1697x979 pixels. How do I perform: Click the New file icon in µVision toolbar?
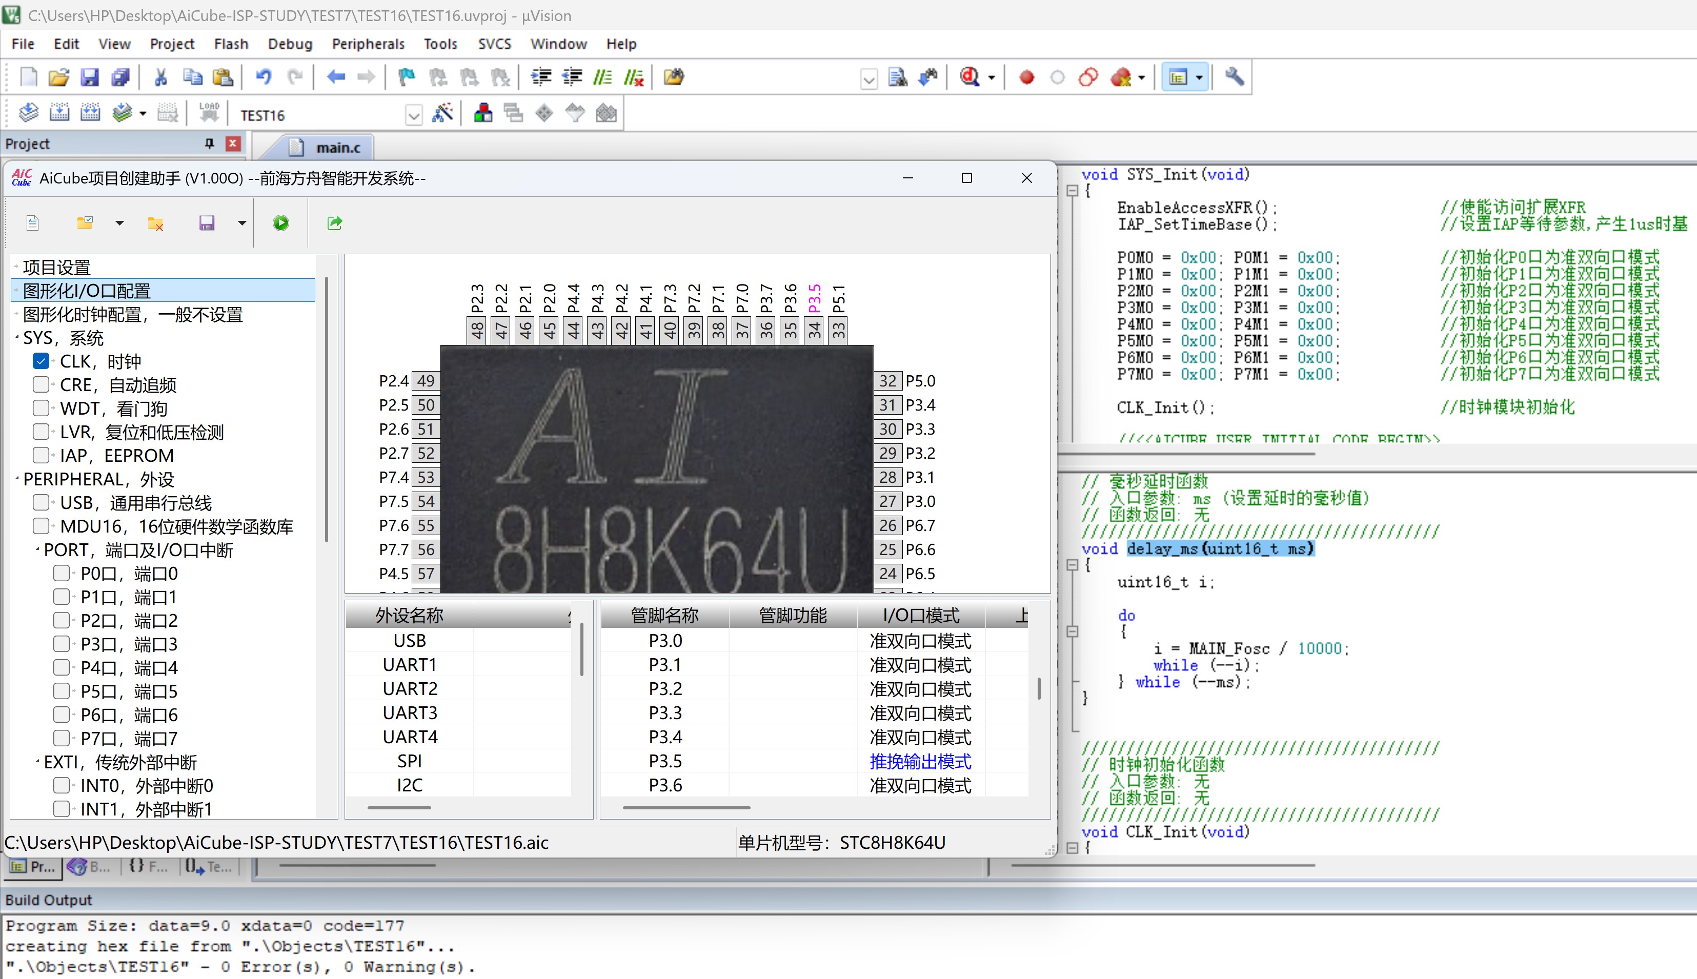click(28, 77)
